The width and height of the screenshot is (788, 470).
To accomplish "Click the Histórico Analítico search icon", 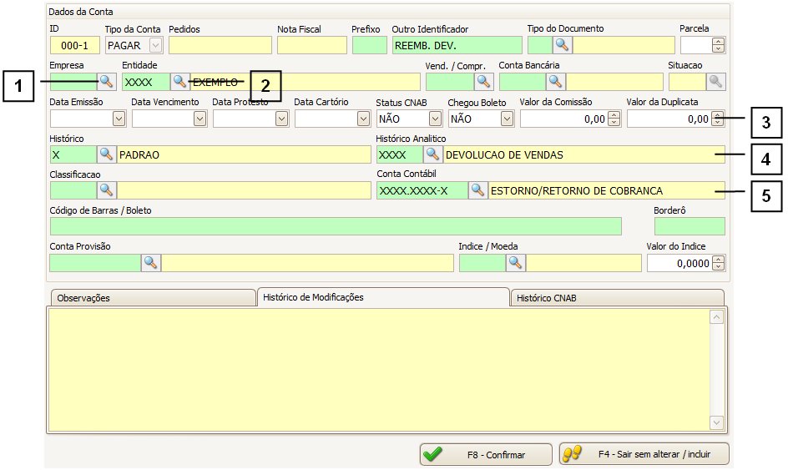I will pyautogui.click(x=432, y=154).
